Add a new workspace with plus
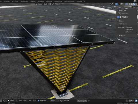This screenshot has width=138, height=104. (85, 1)
